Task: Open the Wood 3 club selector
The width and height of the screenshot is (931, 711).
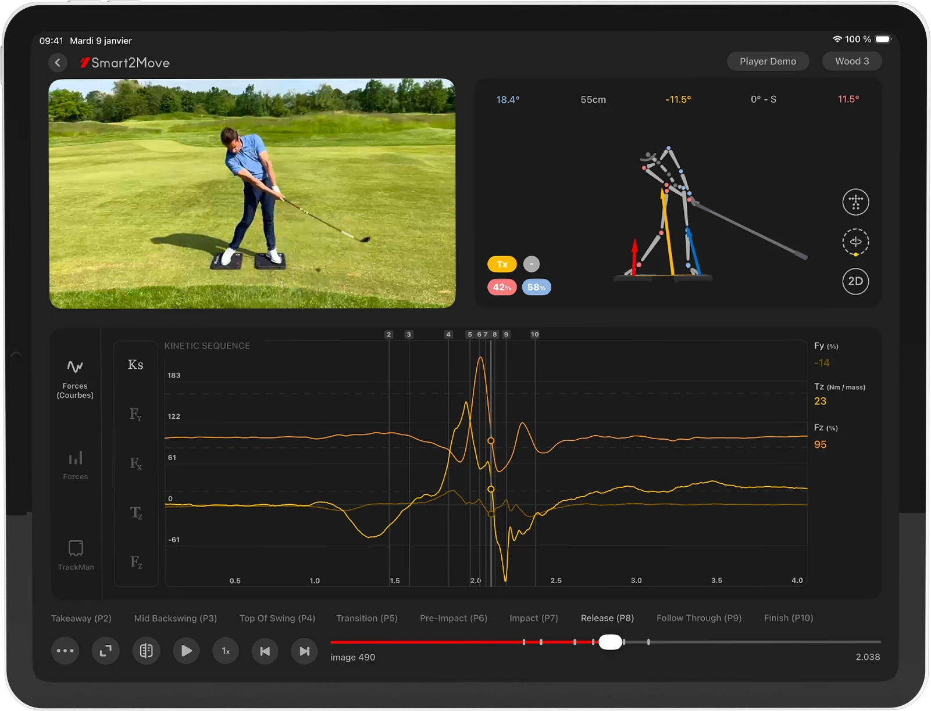Action: pyautogui.click(x=852, y=62)
